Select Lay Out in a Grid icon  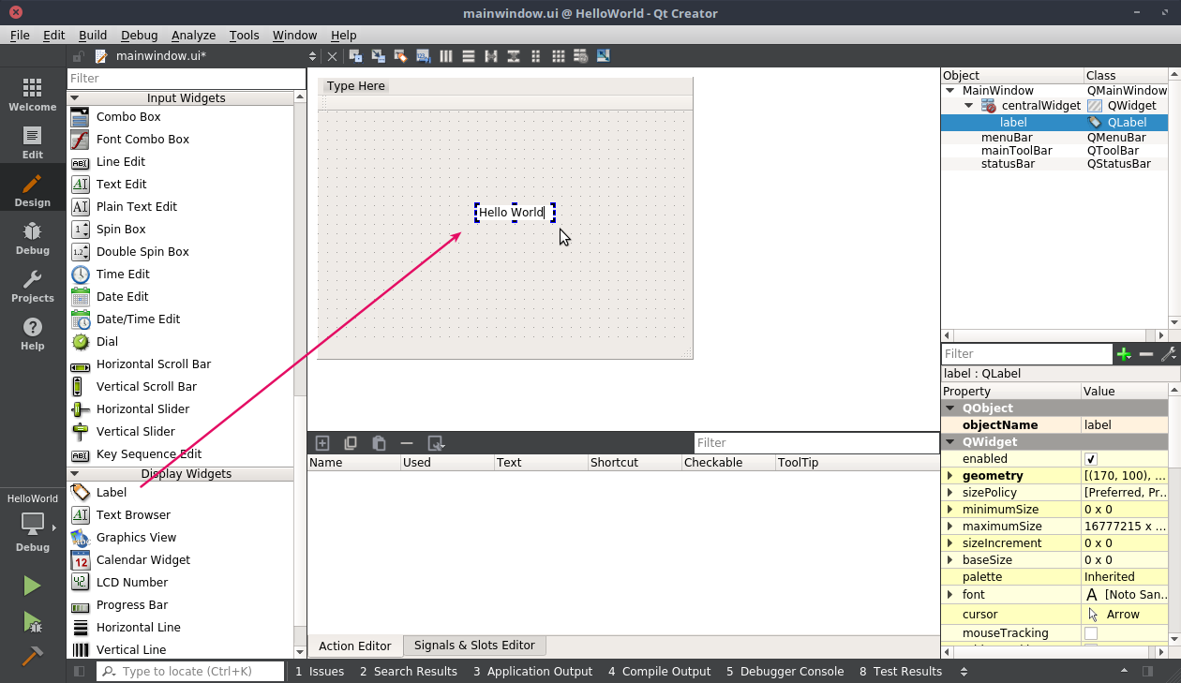click(559, 56)
